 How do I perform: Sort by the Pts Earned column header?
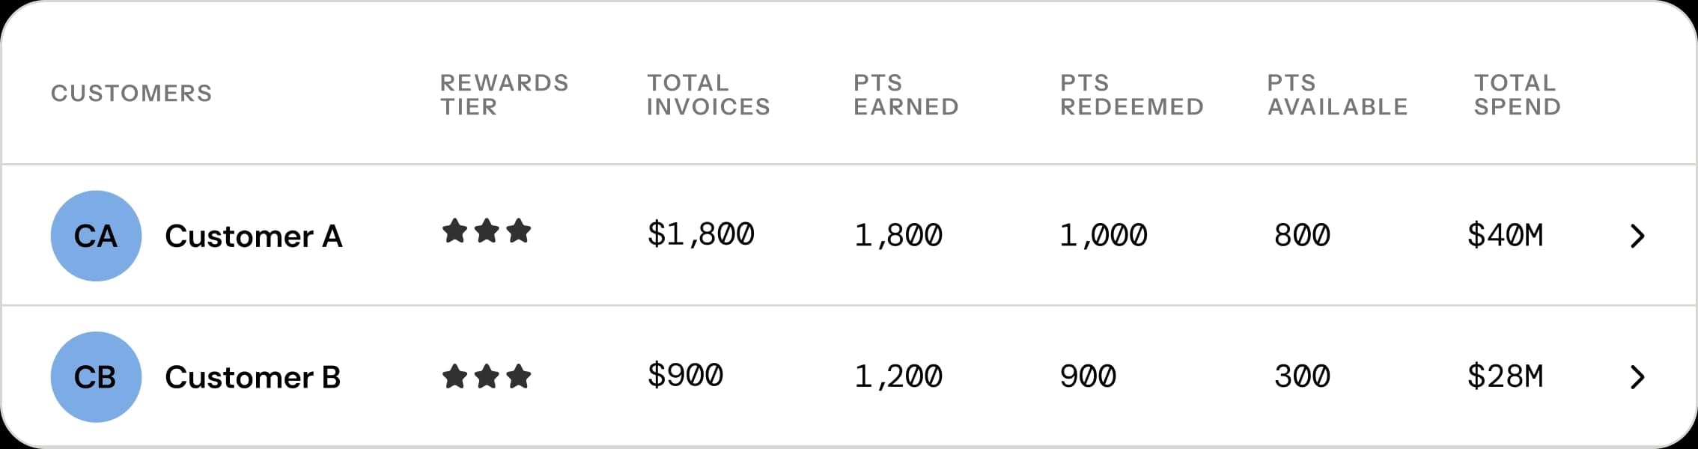click(x=906, y=94)
